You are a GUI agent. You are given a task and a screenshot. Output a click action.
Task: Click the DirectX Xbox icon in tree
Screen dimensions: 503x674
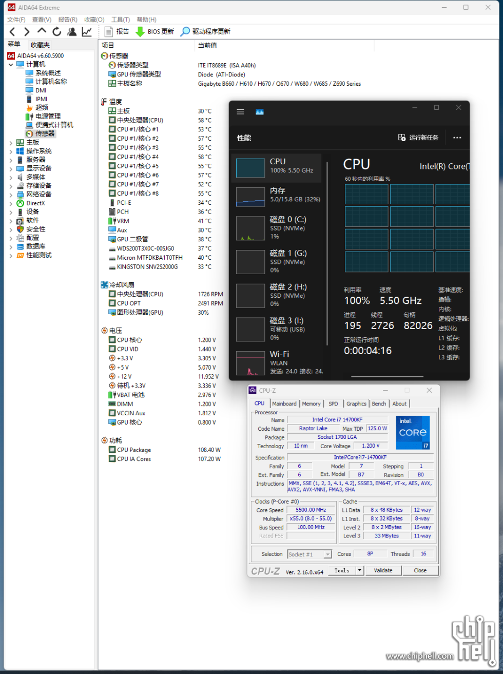pyautogui.click(x=21, y=203)
